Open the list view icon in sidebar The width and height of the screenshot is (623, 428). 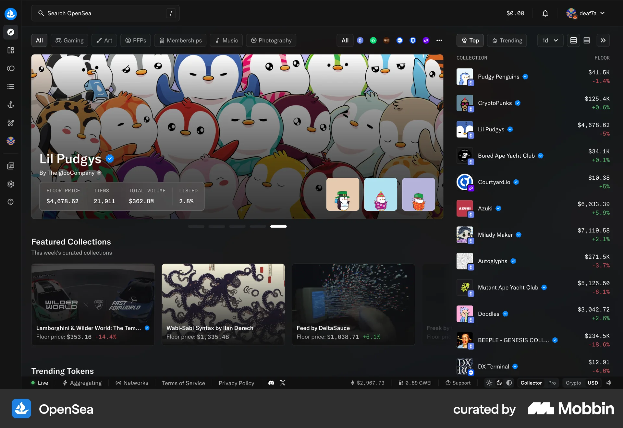11,86
